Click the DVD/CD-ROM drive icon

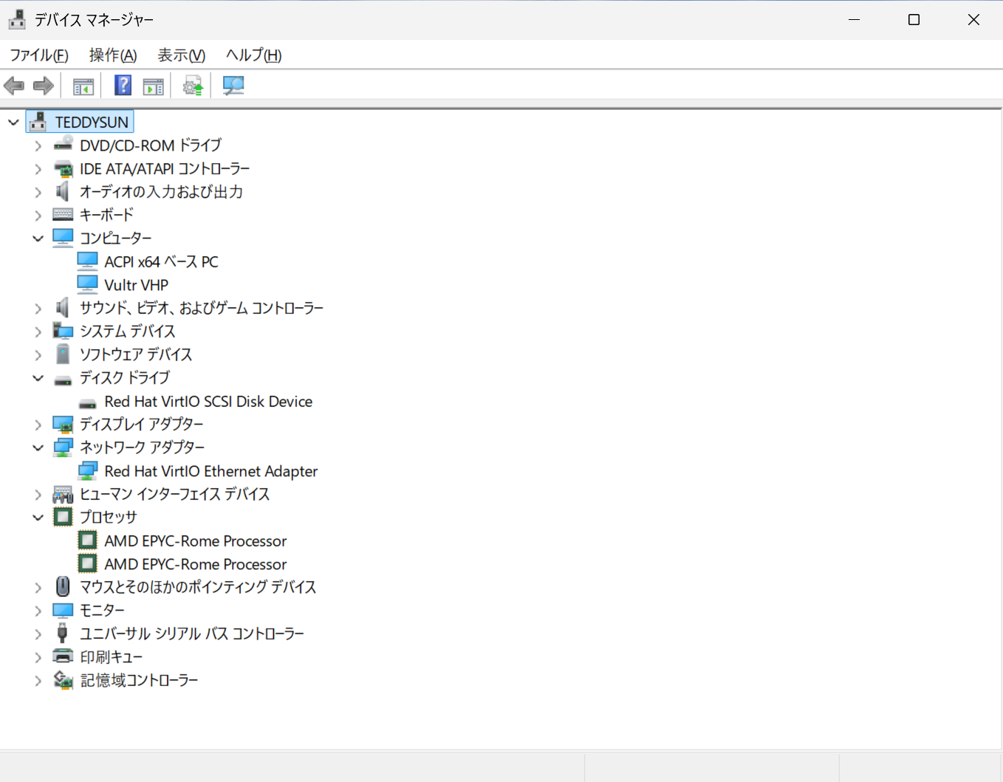click(x=64, y=145)
